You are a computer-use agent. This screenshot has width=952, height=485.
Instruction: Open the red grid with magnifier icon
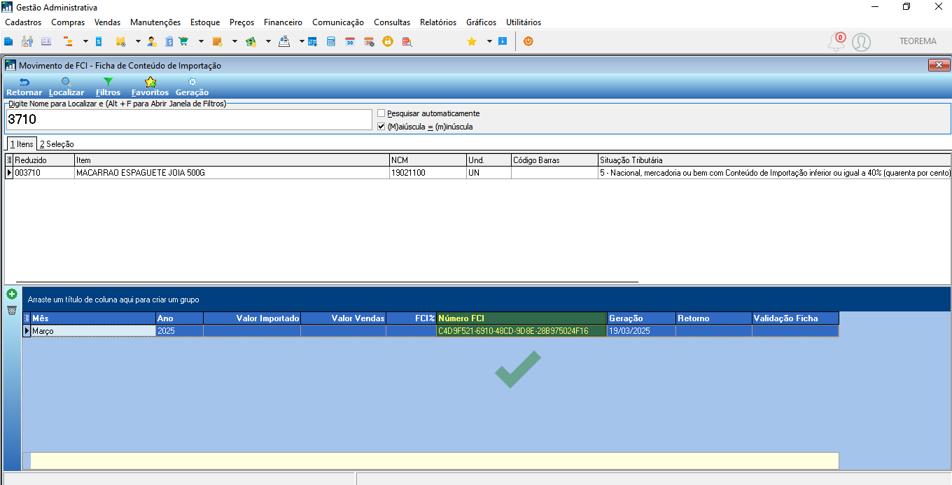tap(407, 41)
